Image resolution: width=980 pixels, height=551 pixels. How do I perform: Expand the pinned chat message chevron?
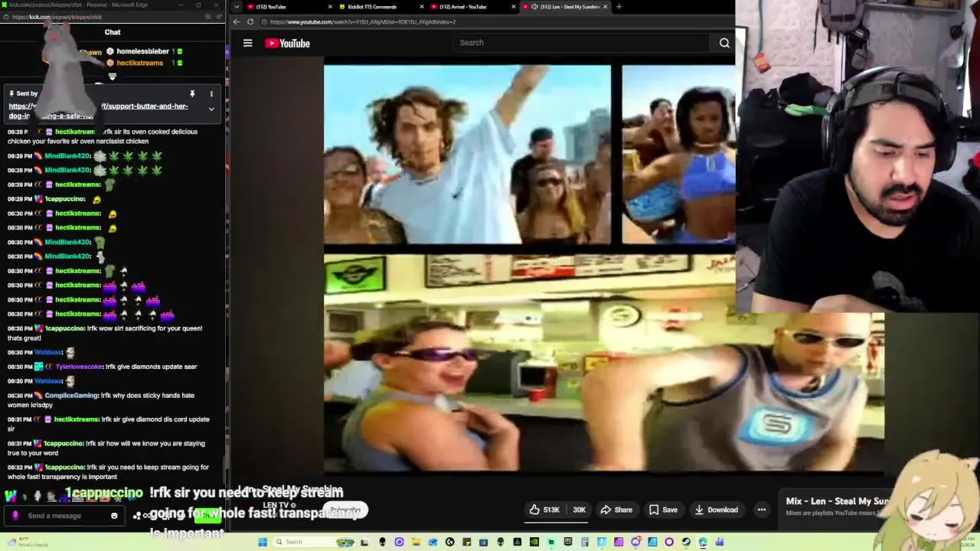point(211,109)
